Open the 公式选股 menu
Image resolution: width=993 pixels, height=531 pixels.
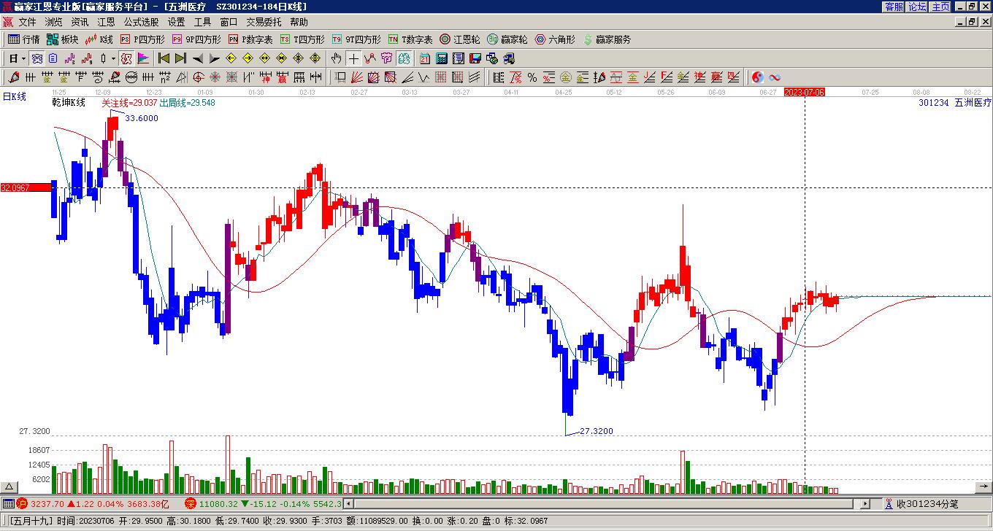click(x=141, y=23)
